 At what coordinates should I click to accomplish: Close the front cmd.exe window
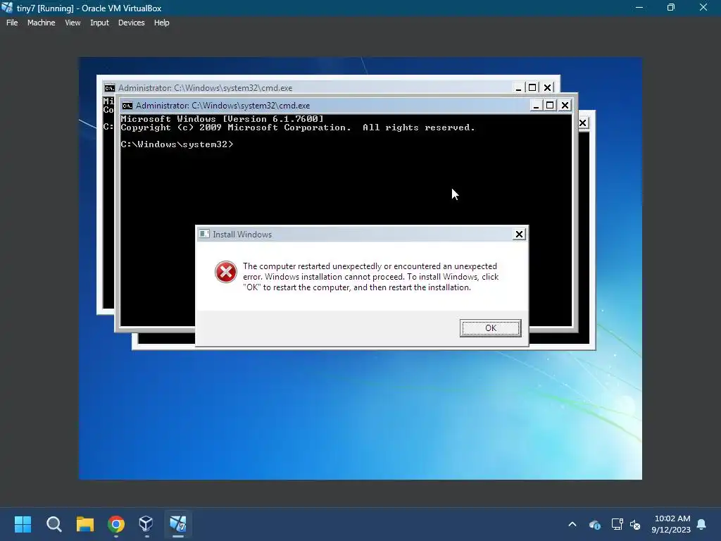click(565, 106)
